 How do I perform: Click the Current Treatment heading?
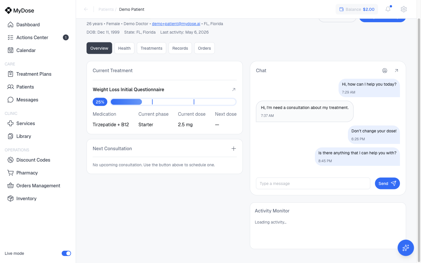pyautogui.click(x=113, y=70)
